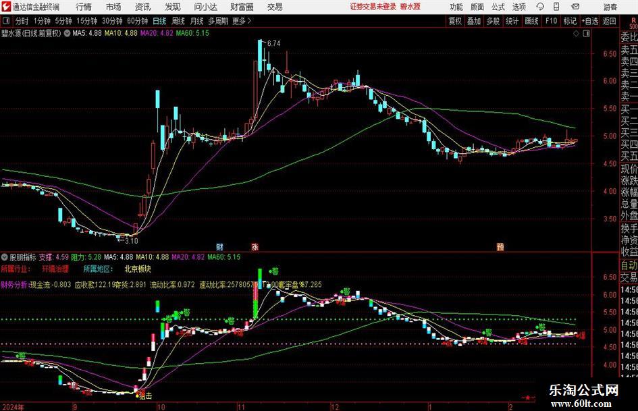The height and width of the screenshot is (411, 638).
Task: Open the 多周期 multi-period view
Action: pos(218,21)
